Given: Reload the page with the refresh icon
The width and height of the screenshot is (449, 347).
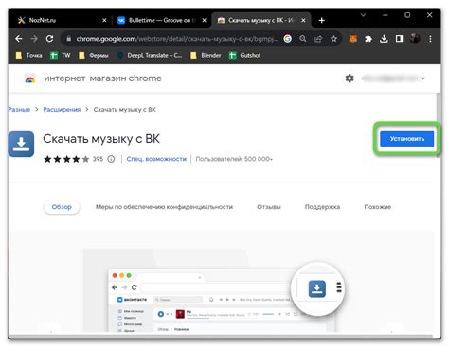Looking at the screenshot, I should pyautogui.click(x=49, y=39).
